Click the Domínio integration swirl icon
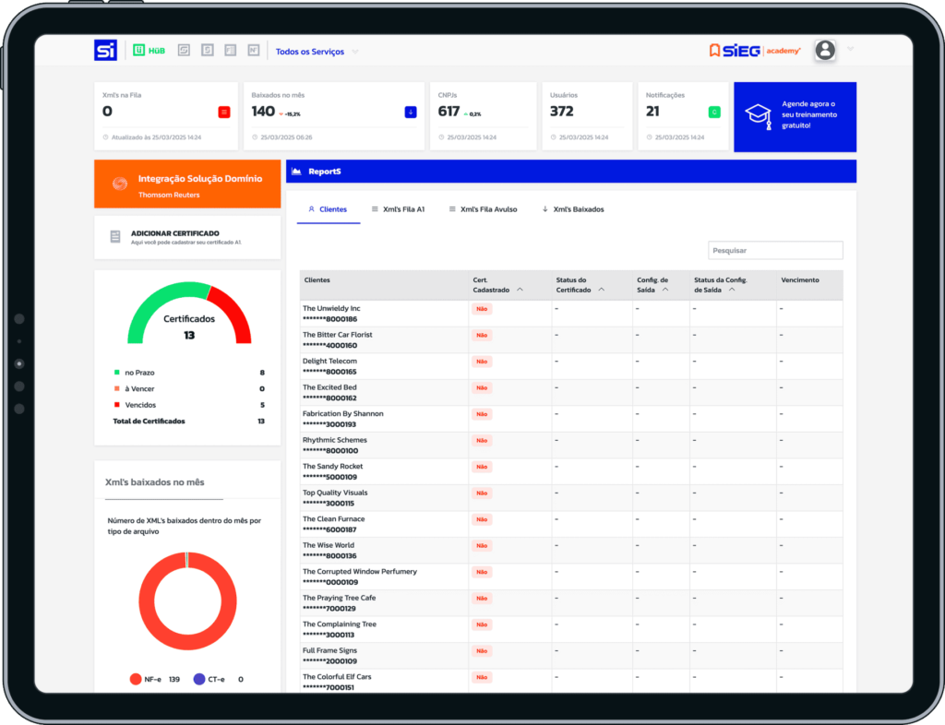The width and height of the screenshot is (945, 725). tap(120, 184)
